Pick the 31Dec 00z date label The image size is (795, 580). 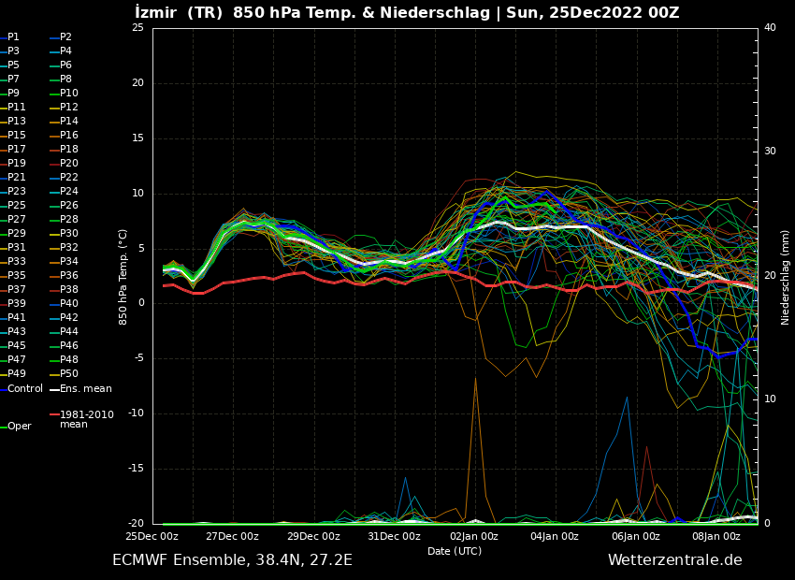point(395,536)
